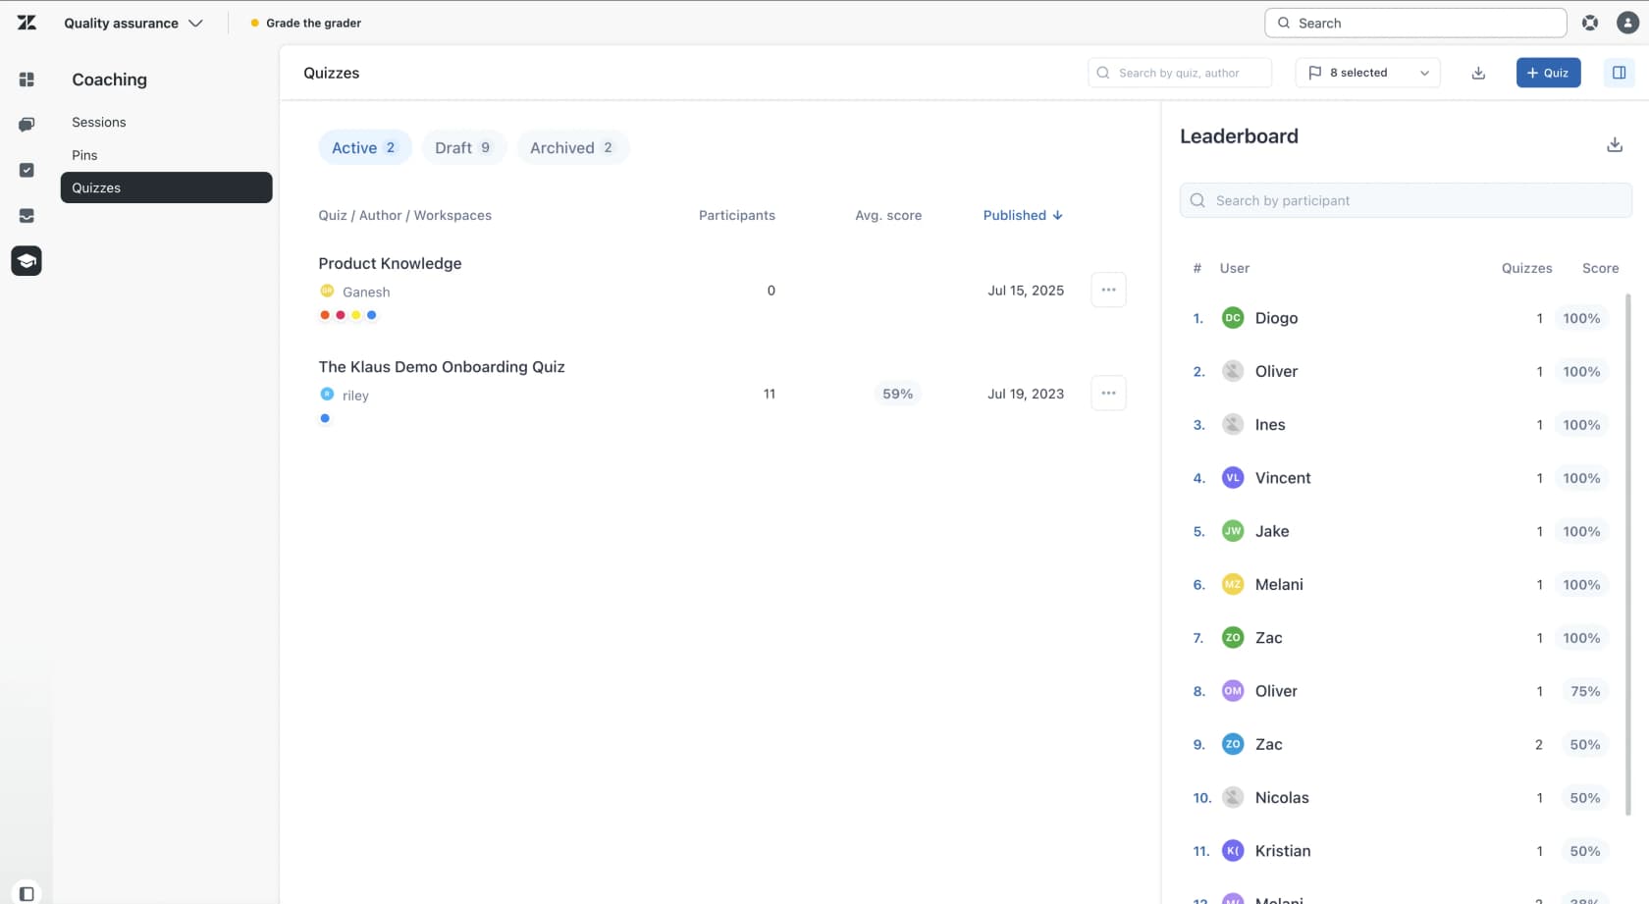Viewport: 1649px width, 904px height.
Task: Download quizzes list icon in toolbar
Action: (x=1478, y=73)
